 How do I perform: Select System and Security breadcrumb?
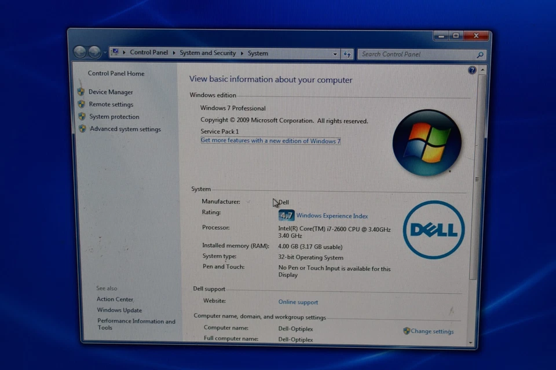pos(207,53)
